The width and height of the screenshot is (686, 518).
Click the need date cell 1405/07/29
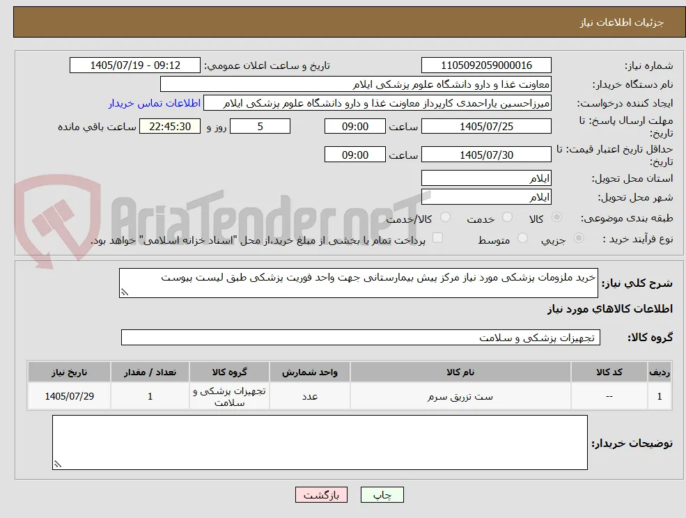69,396
